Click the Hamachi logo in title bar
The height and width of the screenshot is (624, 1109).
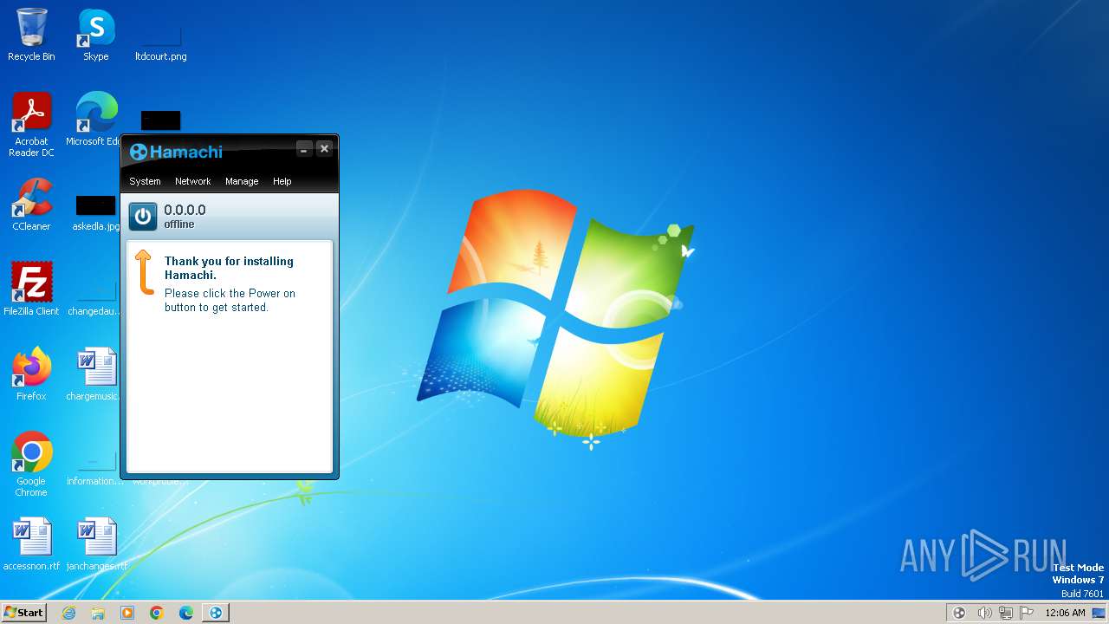click(176, 152)
